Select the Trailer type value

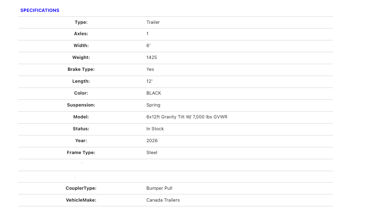(x=153, y=22)
